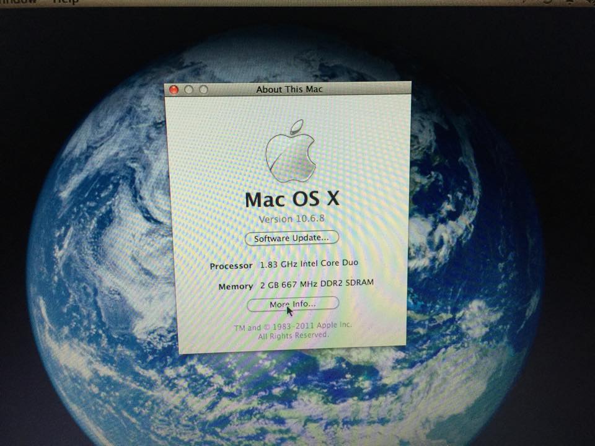Close the About This Mac window
The image size is (595, 446).
[174, 89]
